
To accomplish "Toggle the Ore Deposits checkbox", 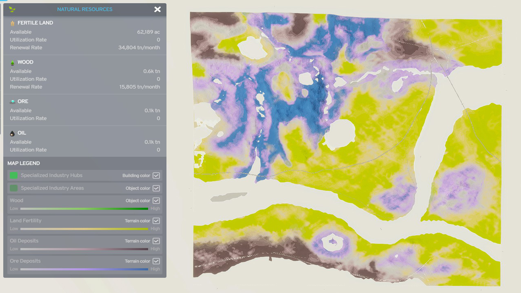I will point(156,261).
